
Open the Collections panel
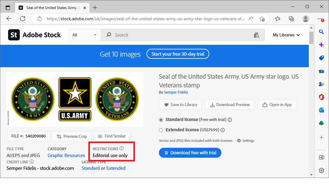pyautogui.click(x=291, y=19)
